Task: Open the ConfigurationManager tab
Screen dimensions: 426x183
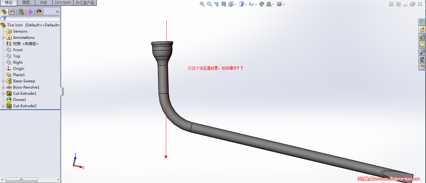Action: coord(22,12)
